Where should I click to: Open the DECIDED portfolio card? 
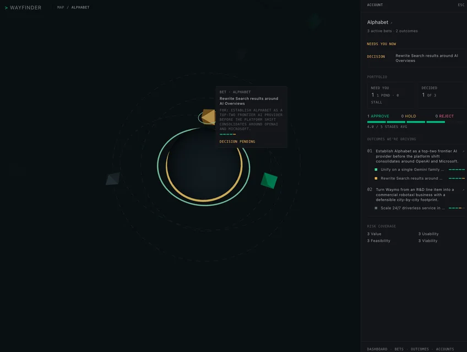[x=441, y=95]
